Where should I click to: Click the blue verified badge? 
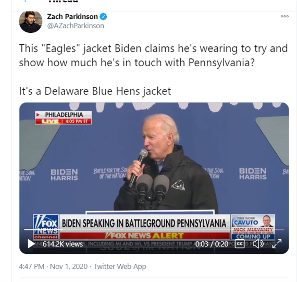(x=103, y=17)
